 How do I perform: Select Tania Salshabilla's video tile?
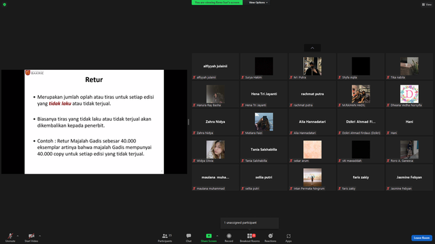[x=264, y=150]
